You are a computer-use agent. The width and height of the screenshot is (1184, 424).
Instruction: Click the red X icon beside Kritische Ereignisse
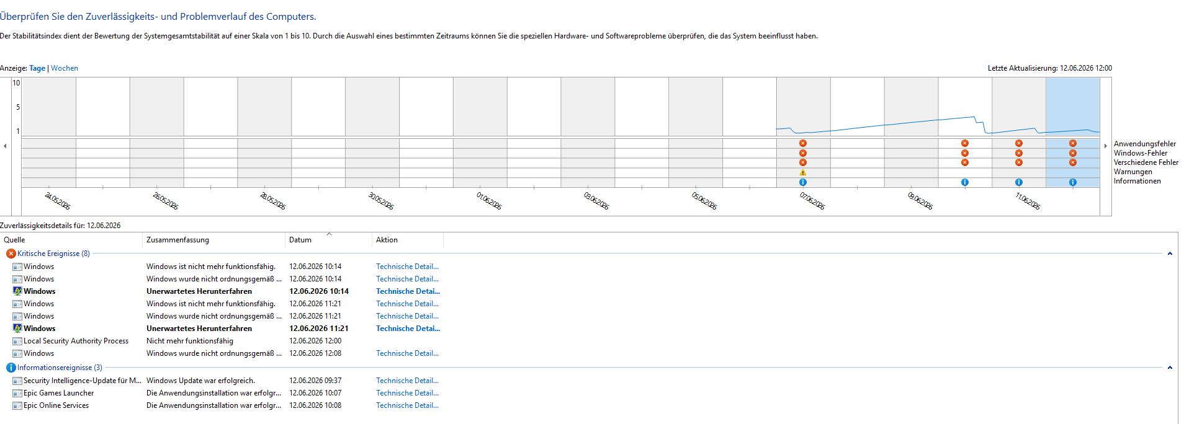11,254
